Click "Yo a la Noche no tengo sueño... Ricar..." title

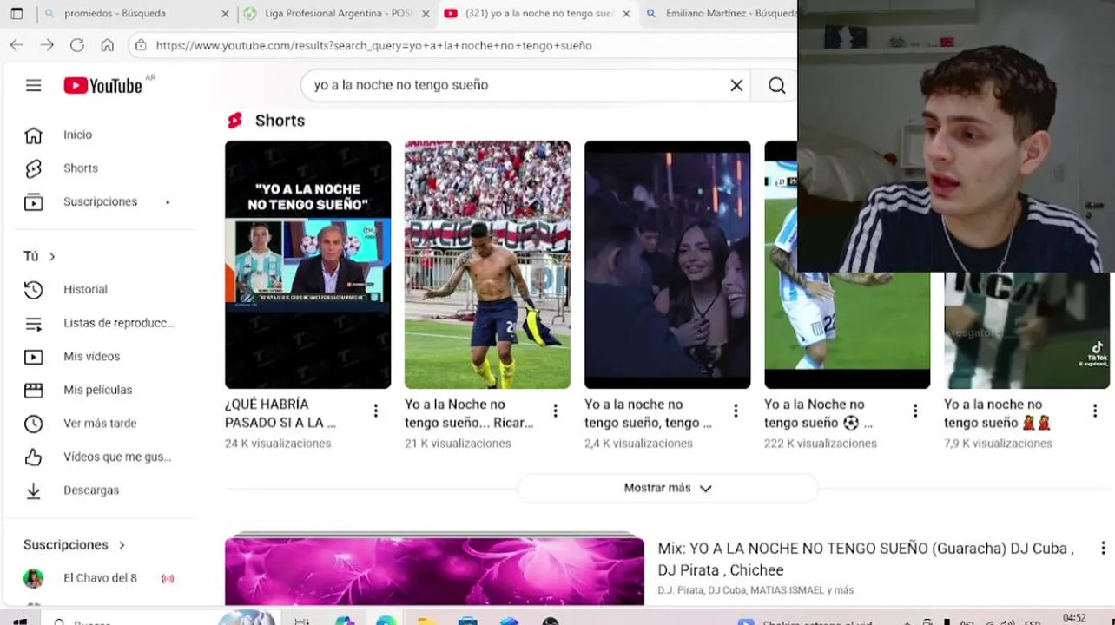pos(469,413)
